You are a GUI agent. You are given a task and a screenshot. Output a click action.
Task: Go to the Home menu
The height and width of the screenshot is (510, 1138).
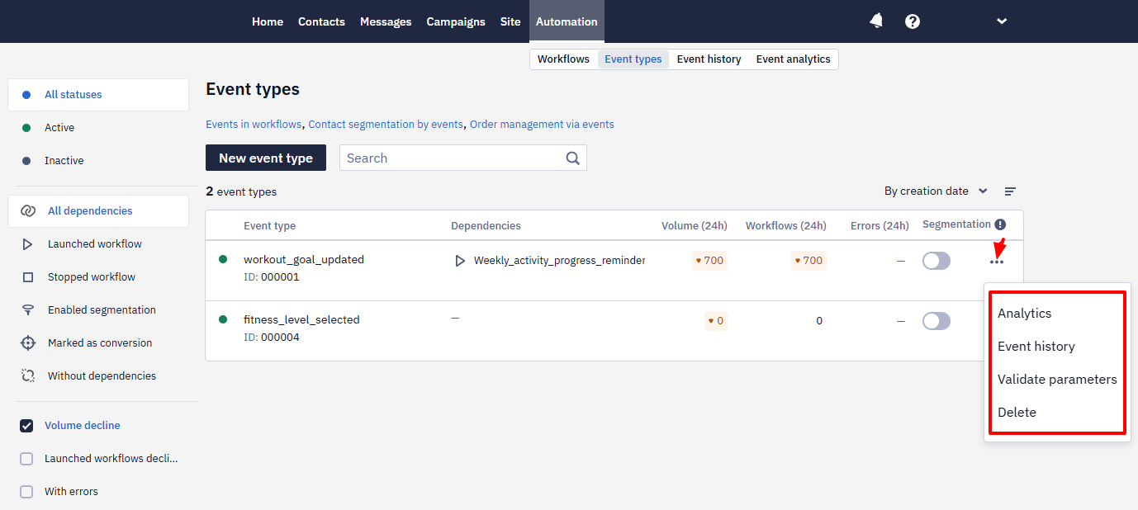(268, 21)
